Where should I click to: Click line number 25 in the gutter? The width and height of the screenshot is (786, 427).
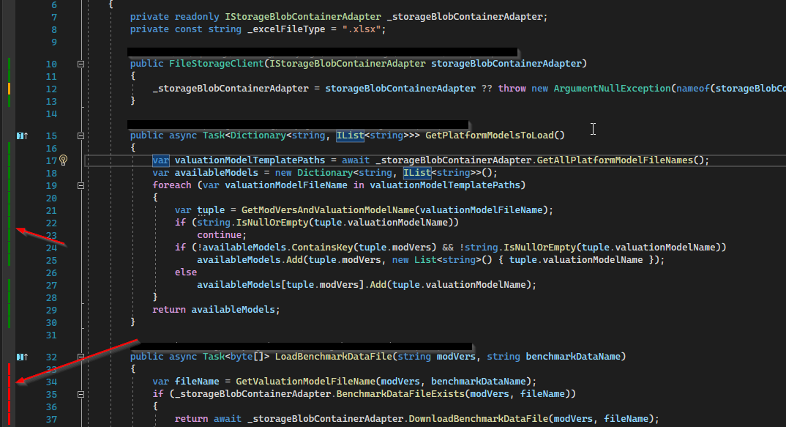pos(50,260)
